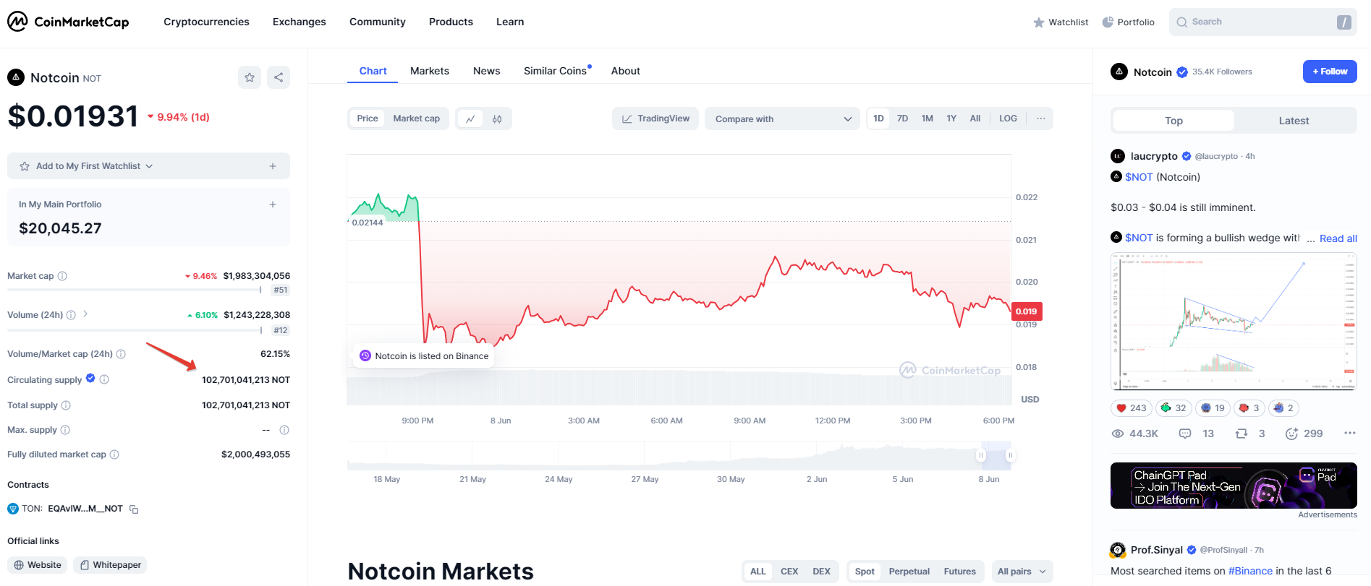Open the Compare with dropdown

(782, 119)
